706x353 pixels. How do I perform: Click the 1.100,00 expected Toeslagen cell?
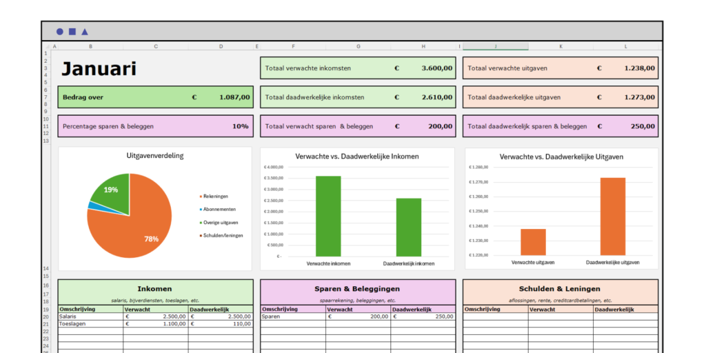click(156, 324)
